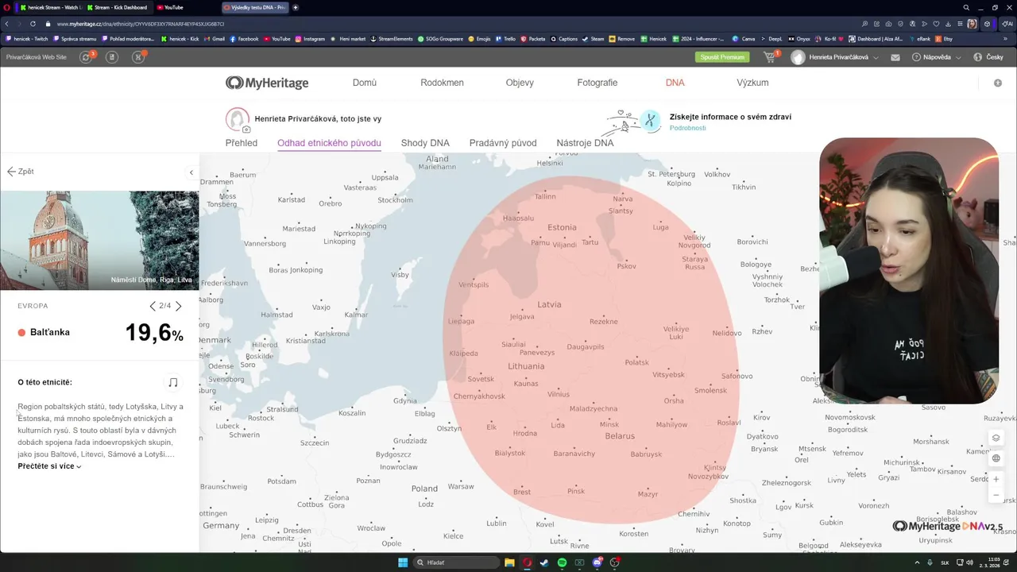This screenshot has width=1017, height=572.
Task: Play the ethnicity music note button
Action: 172,382
